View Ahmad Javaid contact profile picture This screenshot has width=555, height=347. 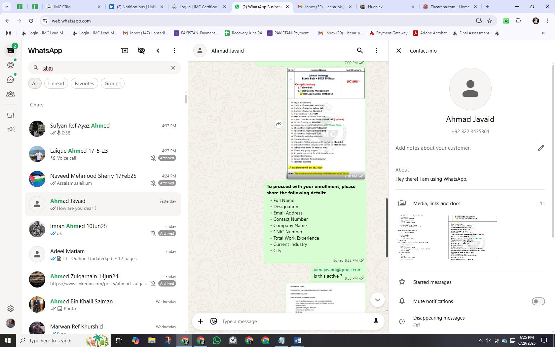[470, 89]
